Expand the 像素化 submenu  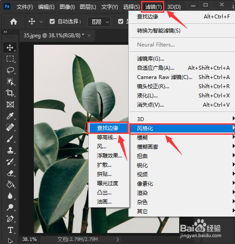pyautogui.click(x=181, y=184)
